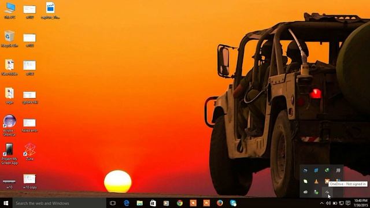Open Skype from the taskbar
The image size is (370, 208).
click(233, 203)
